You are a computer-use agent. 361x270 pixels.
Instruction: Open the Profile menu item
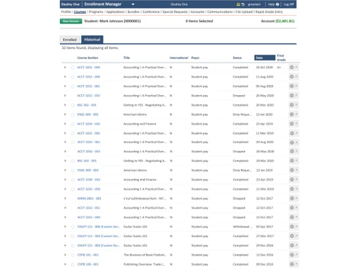coord(66,12)
